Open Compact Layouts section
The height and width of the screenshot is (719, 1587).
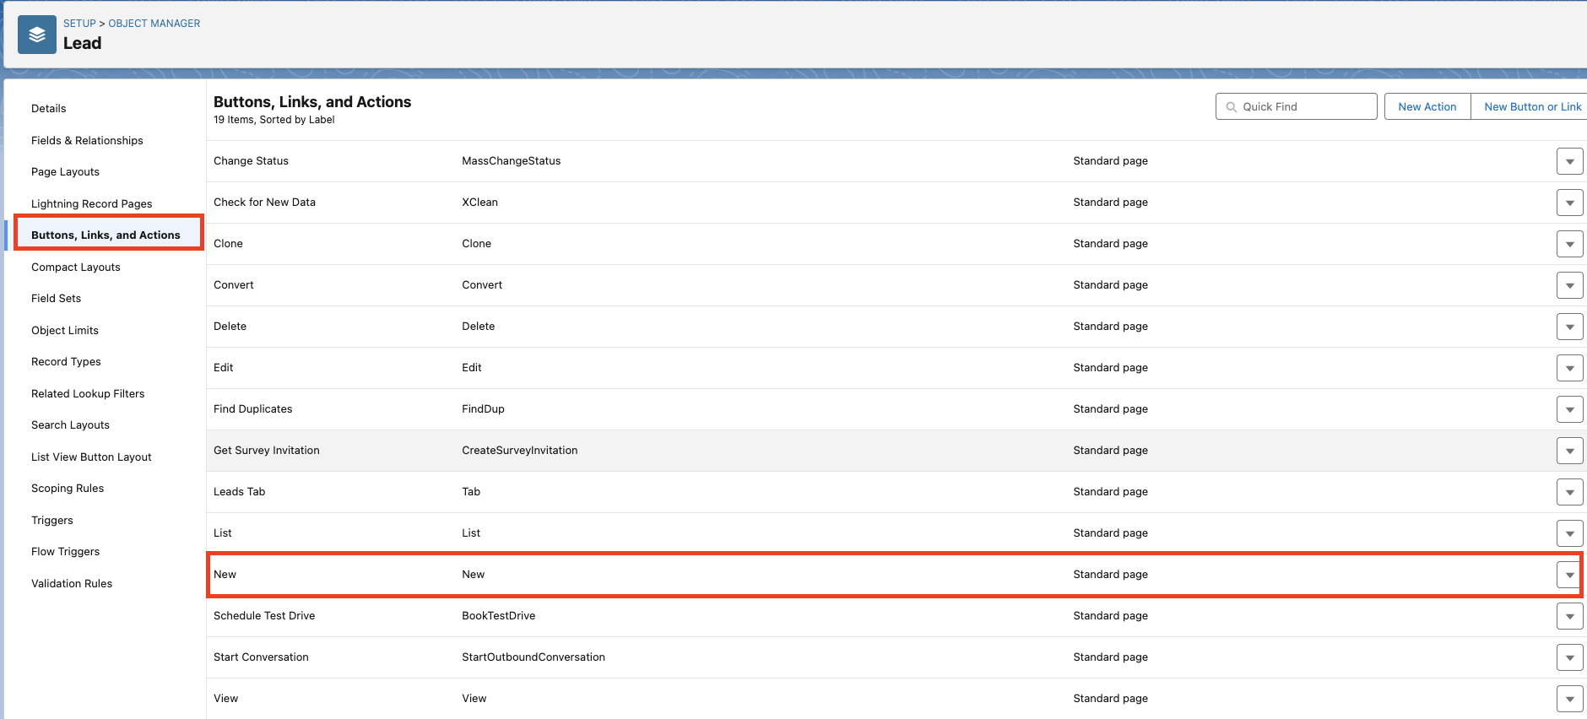pyautogui.click(x=75, y=267)
